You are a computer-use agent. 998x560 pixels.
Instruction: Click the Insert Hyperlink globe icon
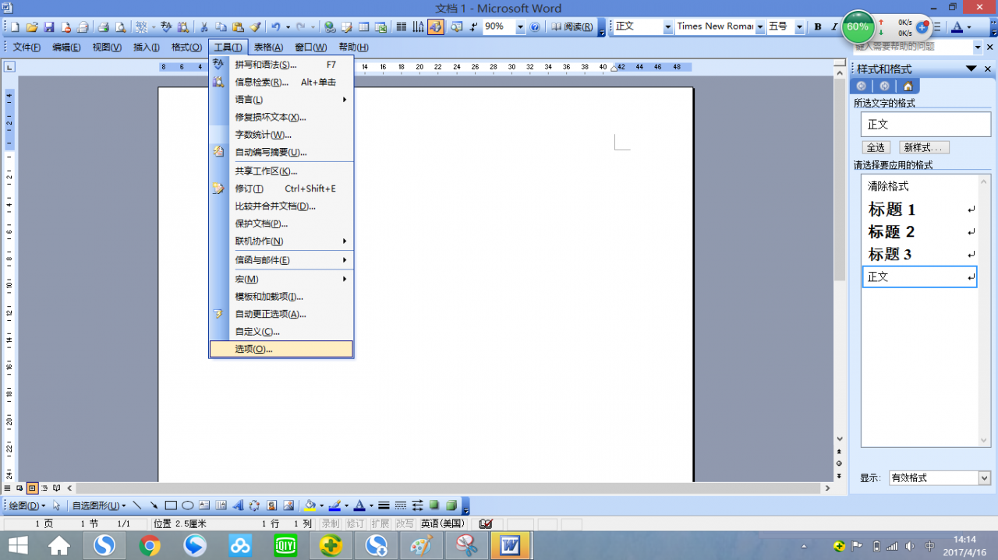pyautogui.click(x=330, y=27)
